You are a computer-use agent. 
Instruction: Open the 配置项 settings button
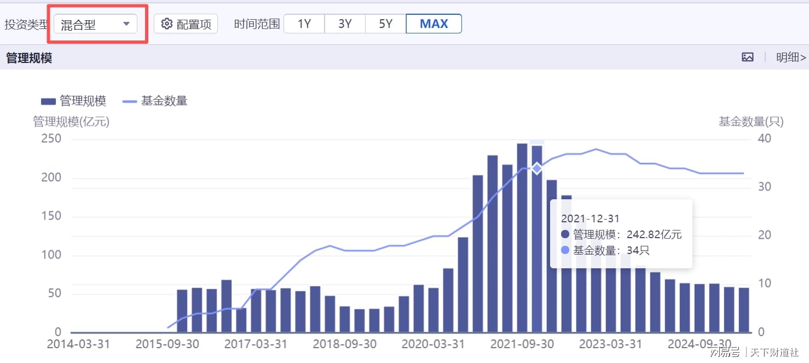(186, 24)
